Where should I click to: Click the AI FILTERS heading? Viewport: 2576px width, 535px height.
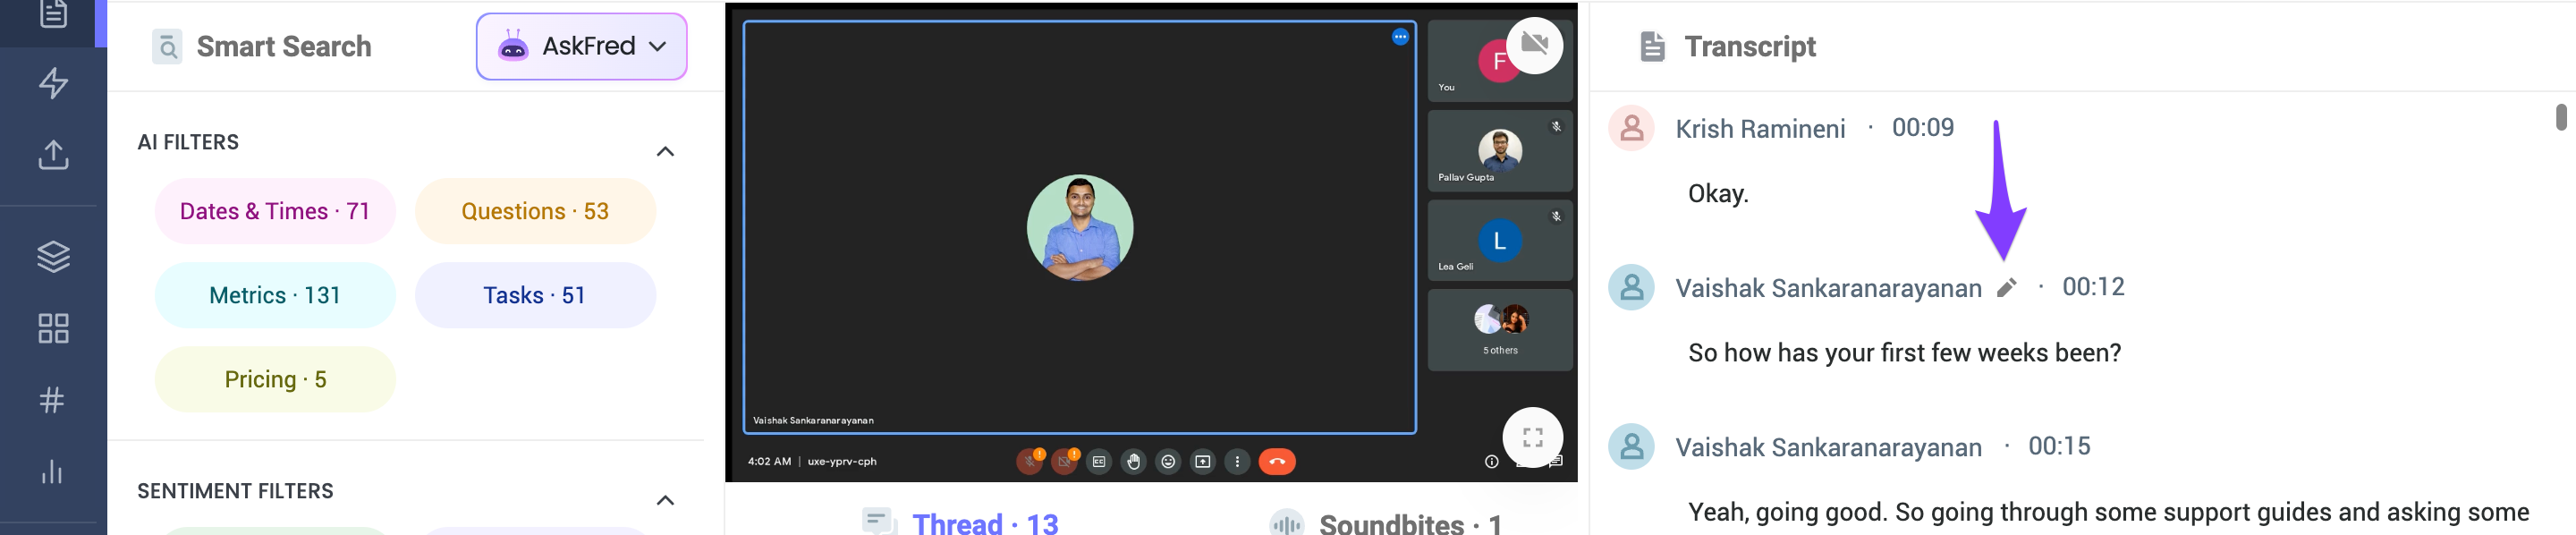coord(188,142)
